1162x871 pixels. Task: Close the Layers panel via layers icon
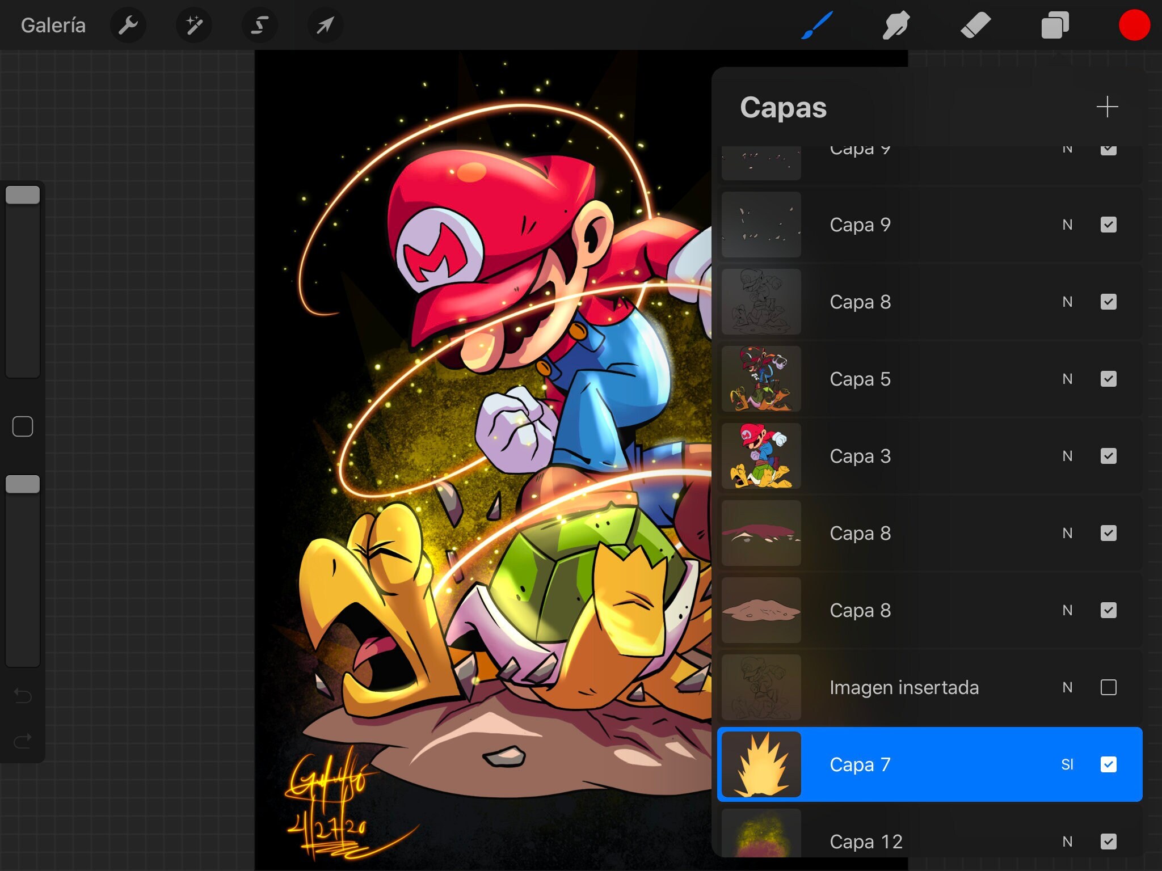coord(1055,25)
